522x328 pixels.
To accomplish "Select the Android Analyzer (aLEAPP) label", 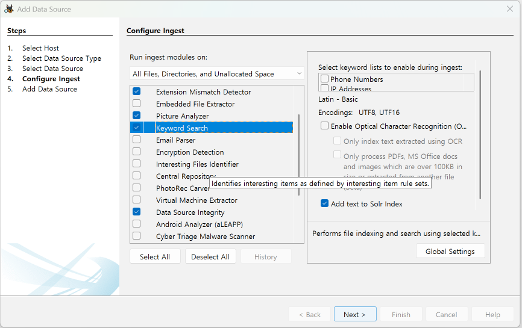I will coord(200,224).
